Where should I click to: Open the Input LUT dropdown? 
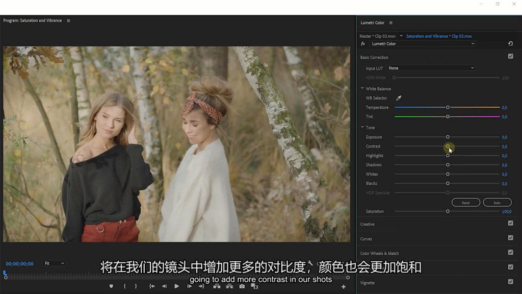(x=431, y=68)
